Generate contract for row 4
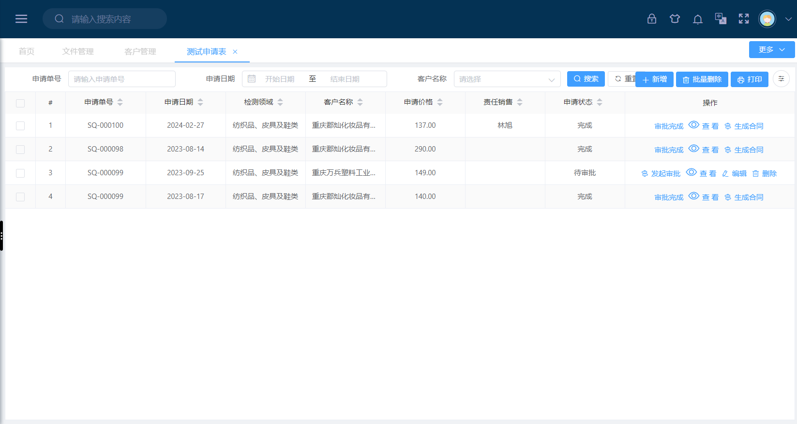797x424 pixels. (744, 197)
